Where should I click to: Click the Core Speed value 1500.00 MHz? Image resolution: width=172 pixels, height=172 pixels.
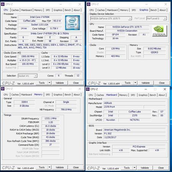(x=28, y=56)
